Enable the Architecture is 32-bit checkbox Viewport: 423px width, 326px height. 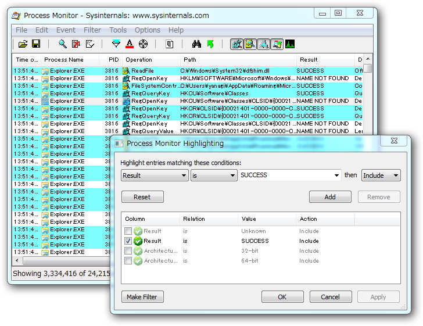tap(128, 250)
